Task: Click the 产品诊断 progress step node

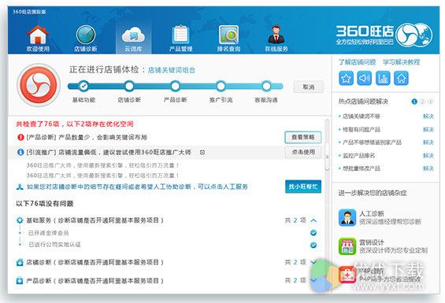Action: (x=175, y=86)
